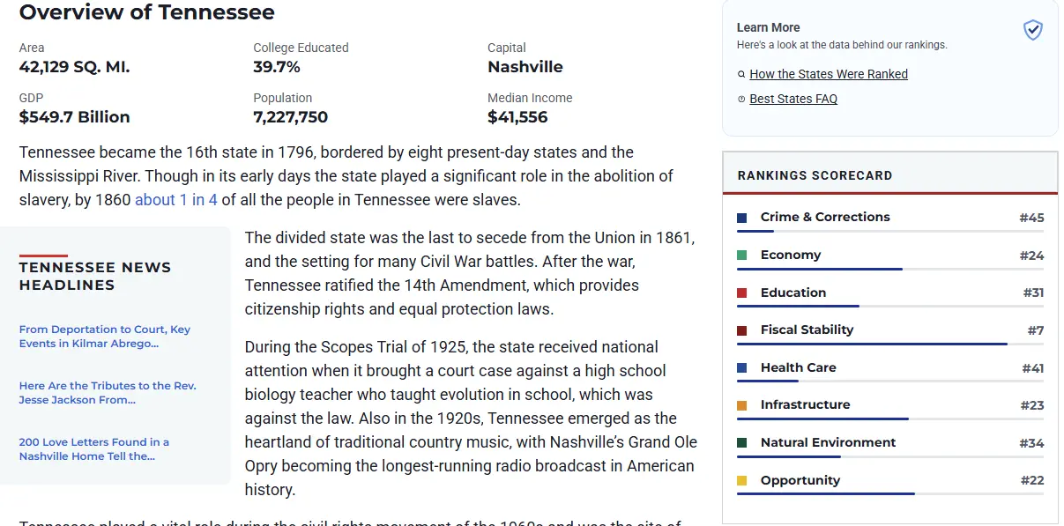Read the Rev. Jesse Jackson tributes headline
The width and height of the screenshot is (1064, 526).
[108, 393]
